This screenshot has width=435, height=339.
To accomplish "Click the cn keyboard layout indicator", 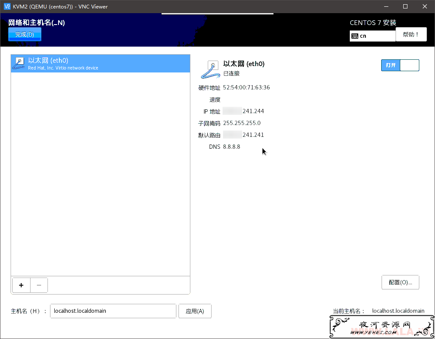I will (372, 36).
